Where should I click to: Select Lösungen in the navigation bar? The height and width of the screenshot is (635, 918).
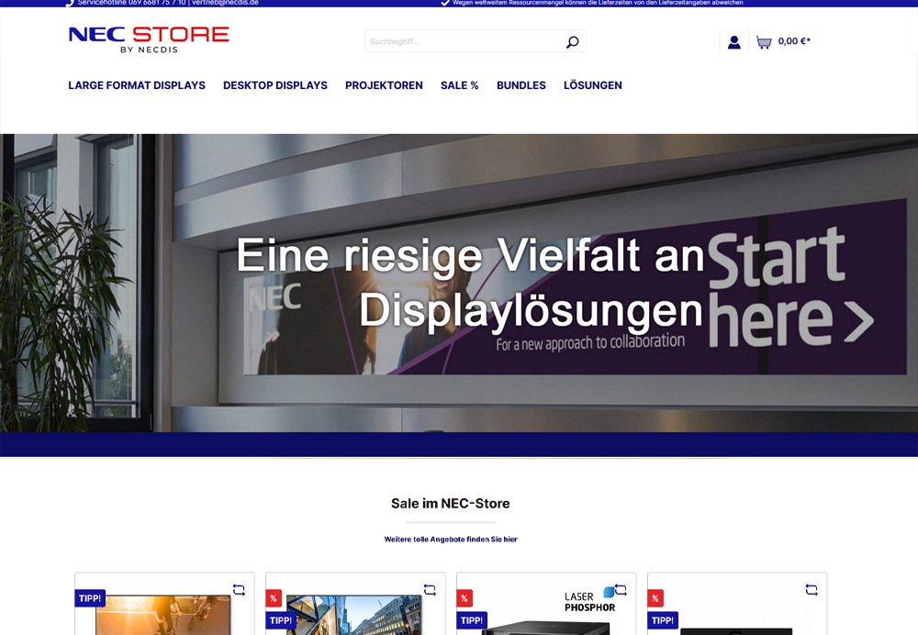click(592, 85)
